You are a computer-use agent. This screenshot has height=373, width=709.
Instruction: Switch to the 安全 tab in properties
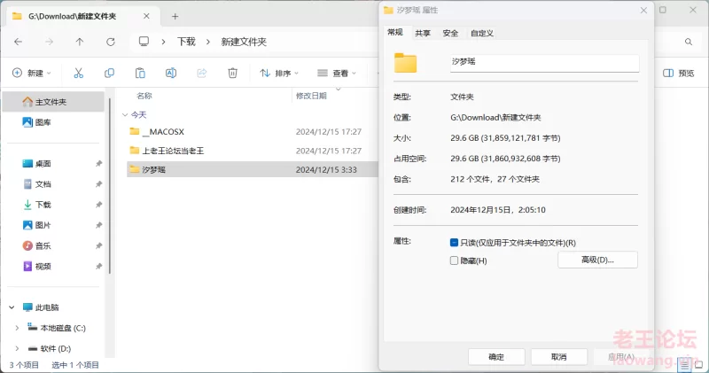450,33
